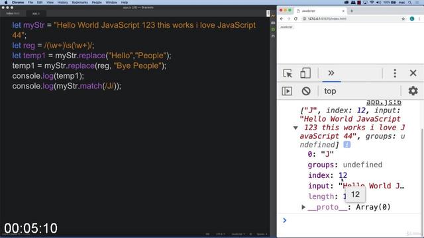Open the File menu
The image size is (424, 238).
tap(30, 3)
